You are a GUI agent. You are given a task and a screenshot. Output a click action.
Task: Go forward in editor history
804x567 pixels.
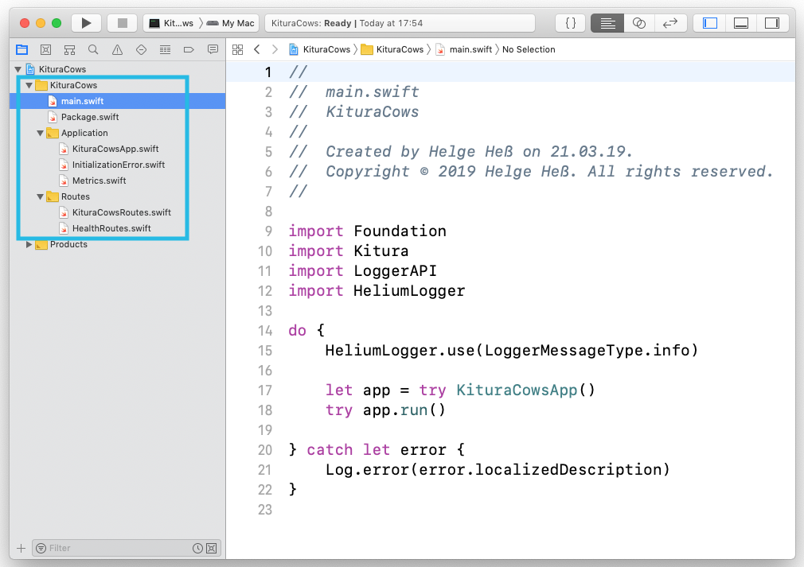pyautogui.click(x=275, y=49)
